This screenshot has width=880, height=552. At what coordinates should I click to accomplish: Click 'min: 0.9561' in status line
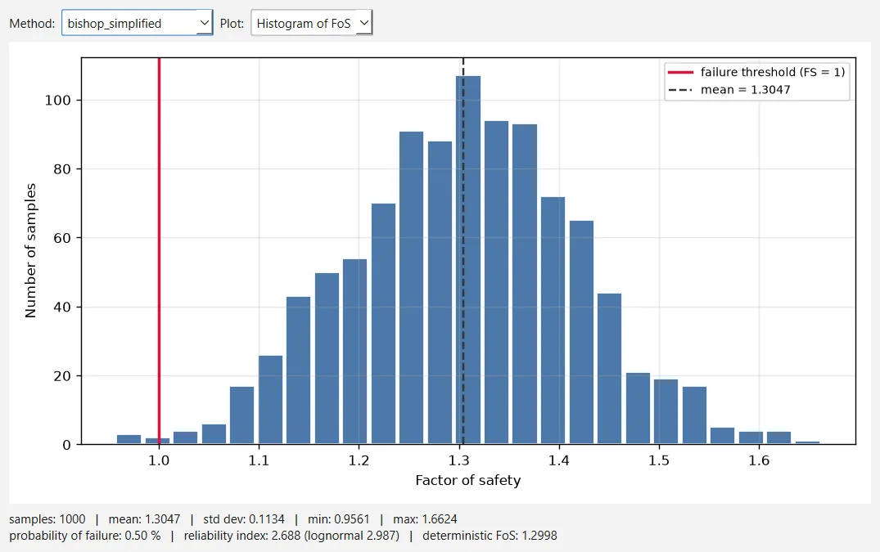(x=338, y=519)
